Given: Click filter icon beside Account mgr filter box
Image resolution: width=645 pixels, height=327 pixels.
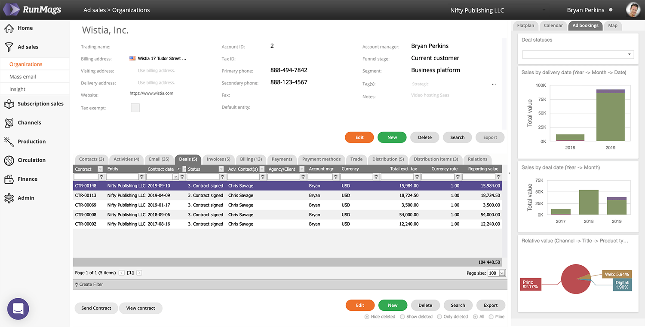Looking at the screenshot, I should click(x=335, y=177).
